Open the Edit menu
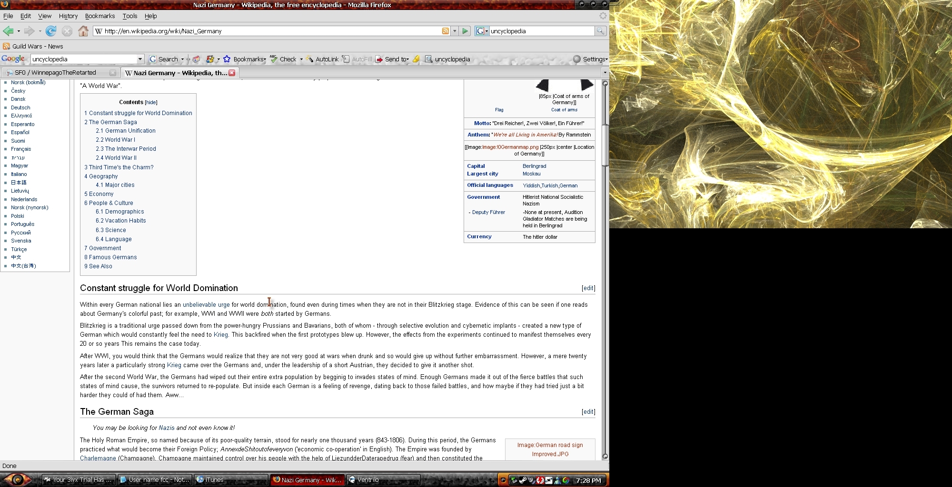This screenshot has width=952, height=487. click(x=26, y=16)
